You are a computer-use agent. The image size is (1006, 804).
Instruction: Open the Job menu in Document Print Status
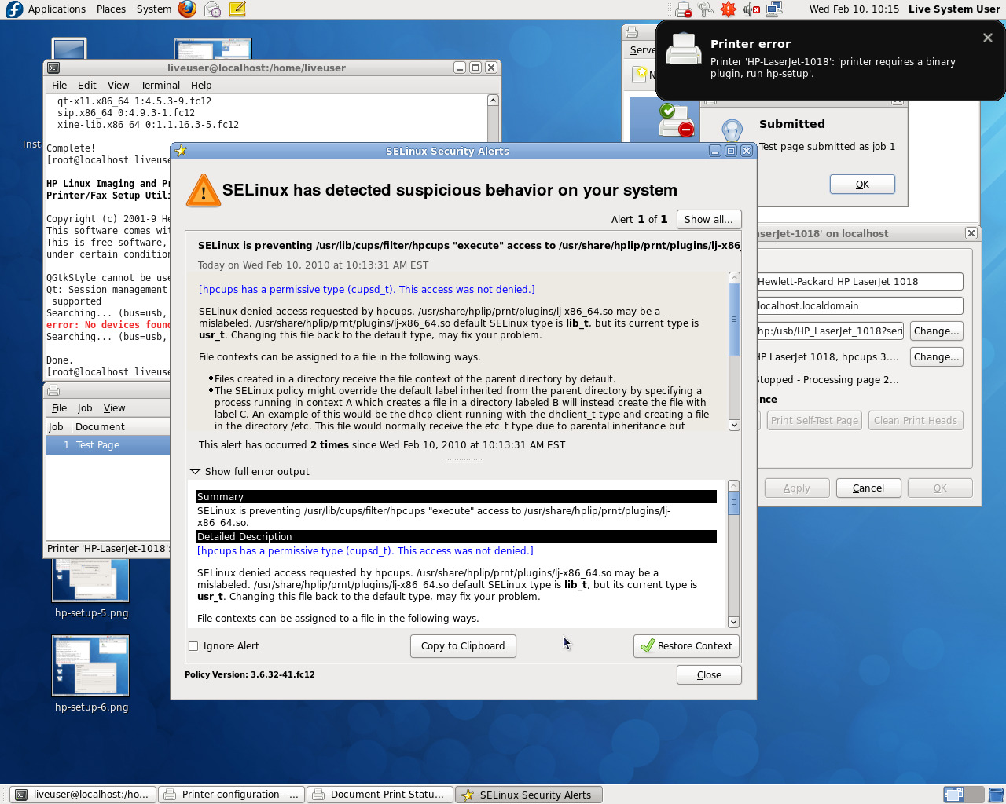(84, 408)
